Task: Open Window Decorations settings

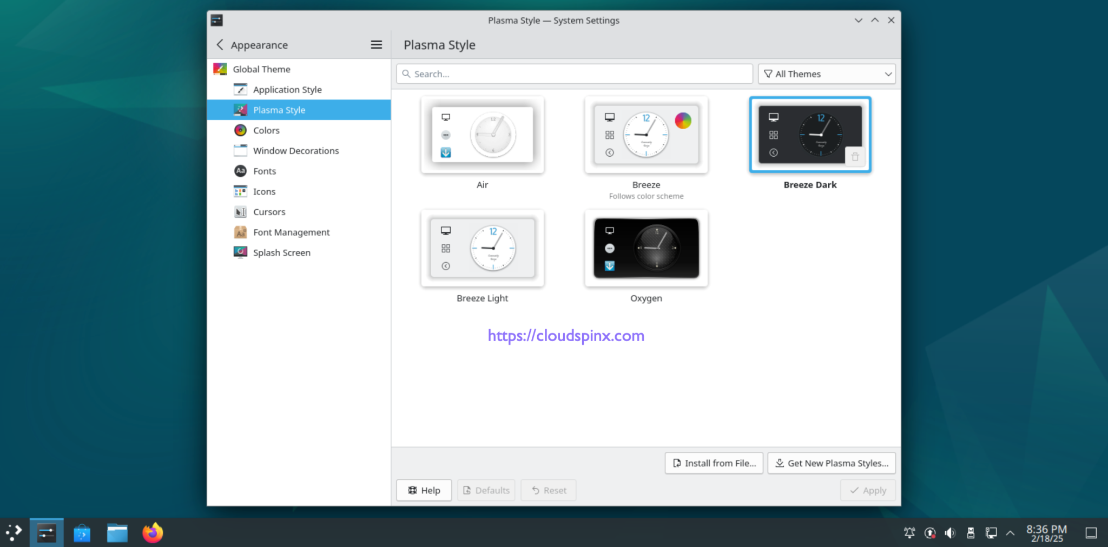Action: pos(240,150)
